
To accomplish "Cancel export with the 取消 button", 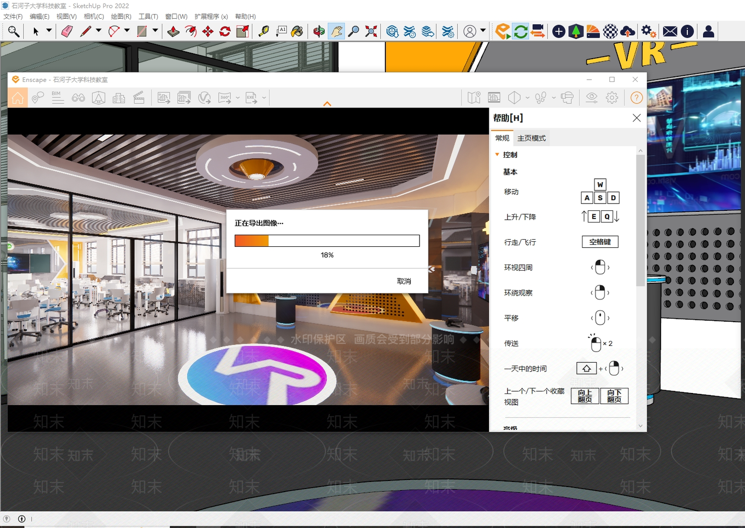I will 404,281.
